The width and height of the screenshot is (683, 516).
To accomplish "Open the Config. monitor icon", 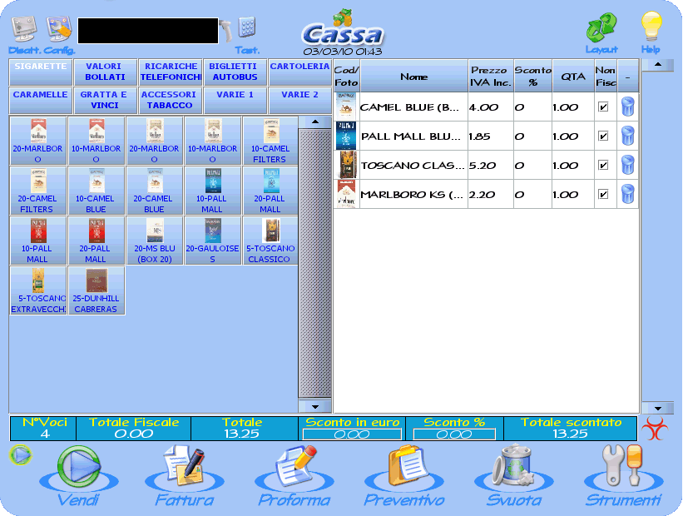I will 59,30.
